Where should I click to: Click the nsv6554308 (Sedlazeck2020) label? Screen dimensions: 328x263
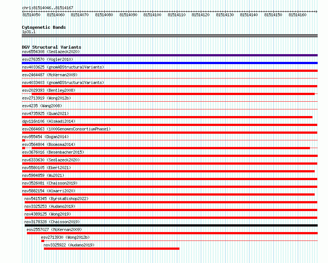[x=51, y=52]
